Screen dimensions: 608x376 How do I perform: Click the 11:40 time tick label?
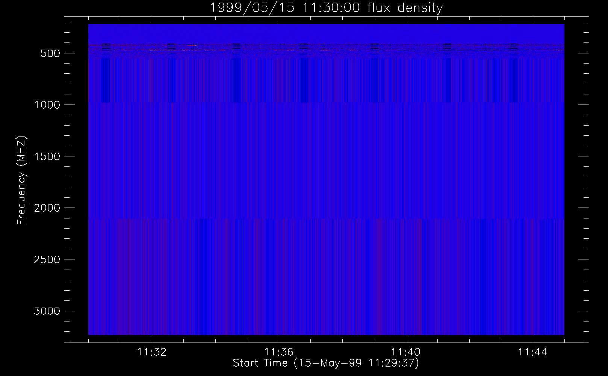pyautogui.click(x=406, y=352)
